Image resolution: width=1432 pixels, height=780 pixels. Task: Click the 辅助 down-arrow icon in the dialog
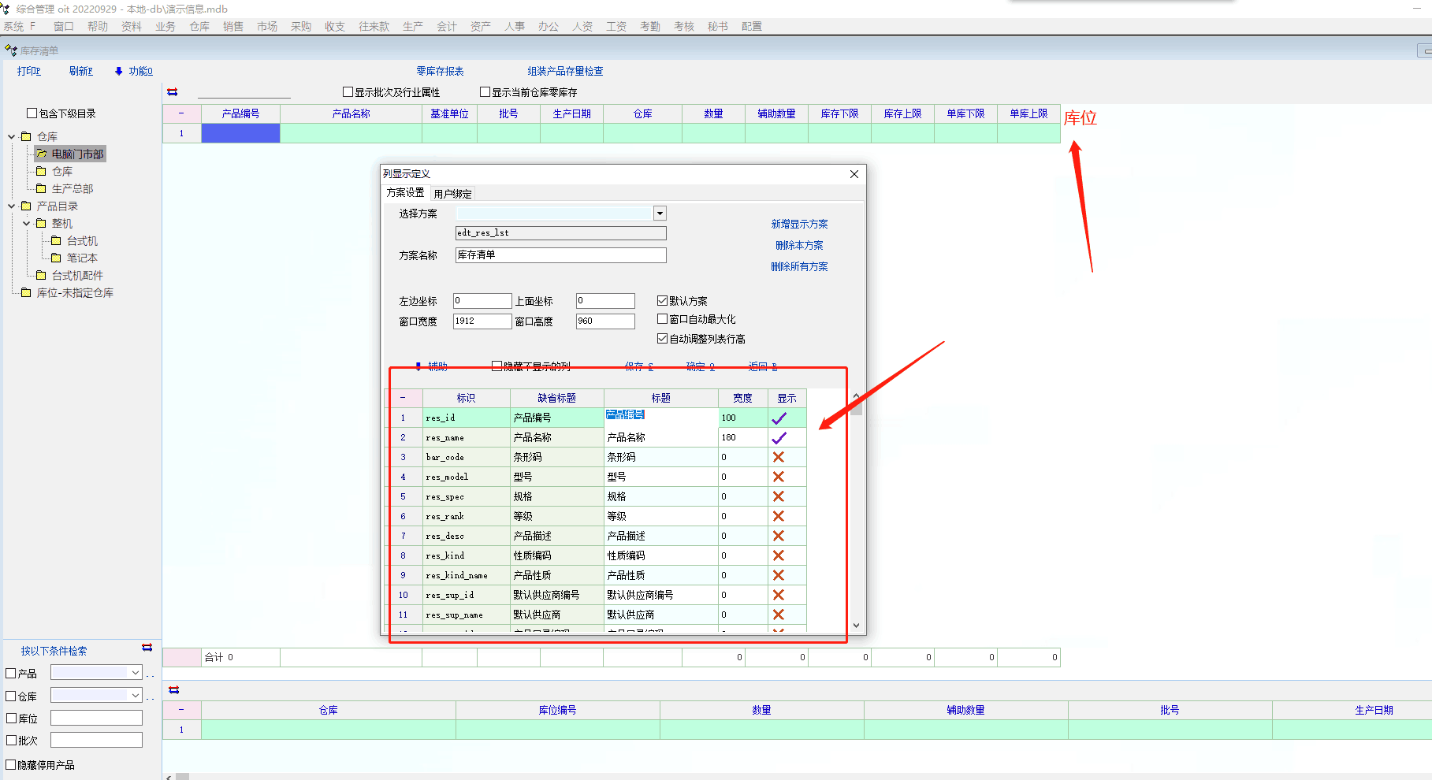pyautogui.click(x=418, y=366)
